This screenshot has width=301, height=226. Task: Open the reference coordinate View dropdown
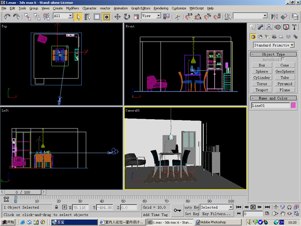pos(159,16)
